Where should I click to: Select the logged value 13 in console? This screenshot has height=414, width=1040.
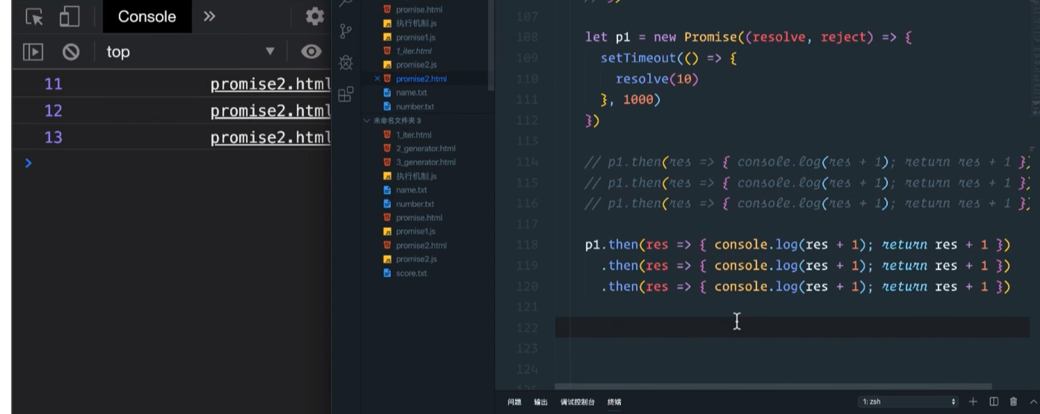pos(53,138)
